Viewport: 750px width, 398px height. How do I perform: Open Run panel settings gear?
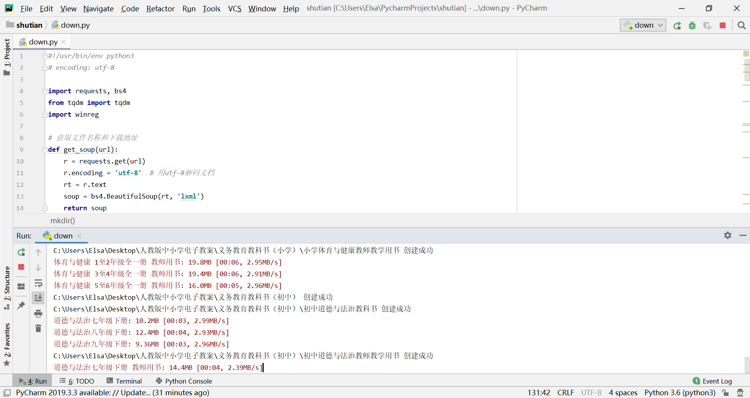click(727, 235)
